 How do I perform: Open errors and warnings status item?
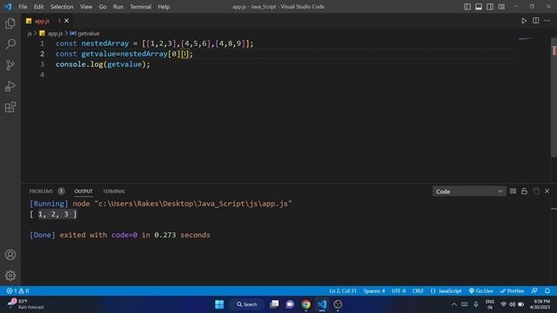[17, 290]
